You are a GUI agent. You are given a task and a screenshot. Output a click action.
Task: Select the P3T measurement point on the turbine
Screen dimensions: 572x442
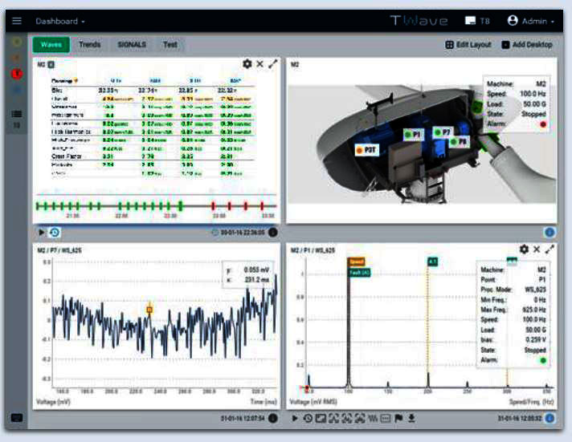click(x=366, y=149)
